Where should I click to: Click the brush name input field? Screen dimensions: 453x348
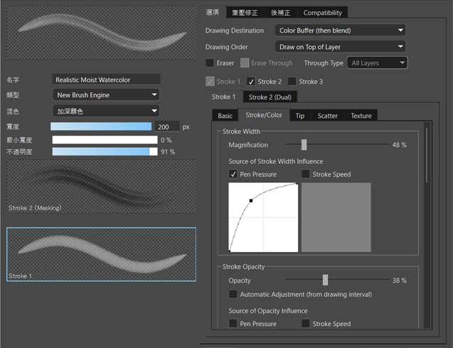107,80
